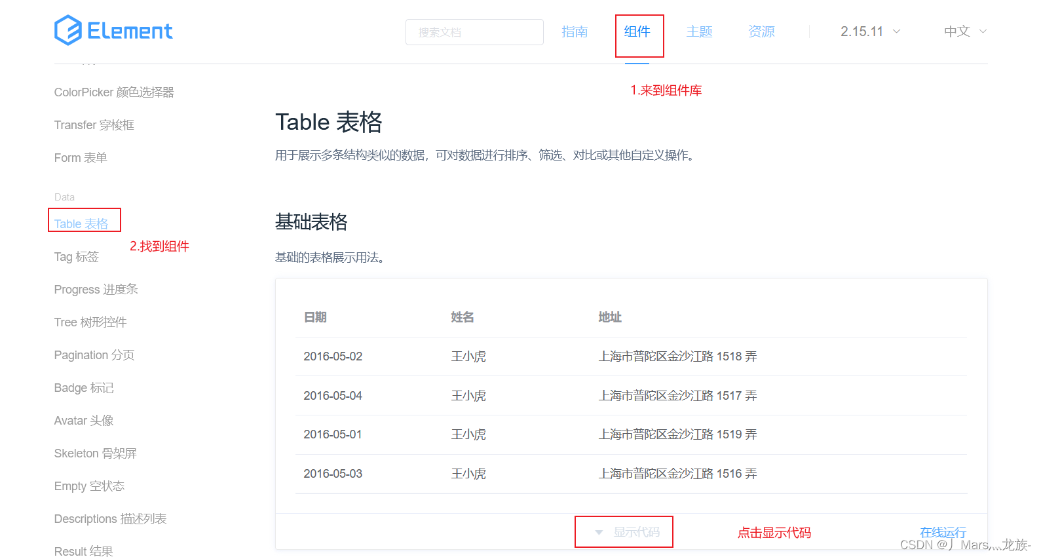
Task: Click the Data group label in sidebar
Action: point(64,197)
